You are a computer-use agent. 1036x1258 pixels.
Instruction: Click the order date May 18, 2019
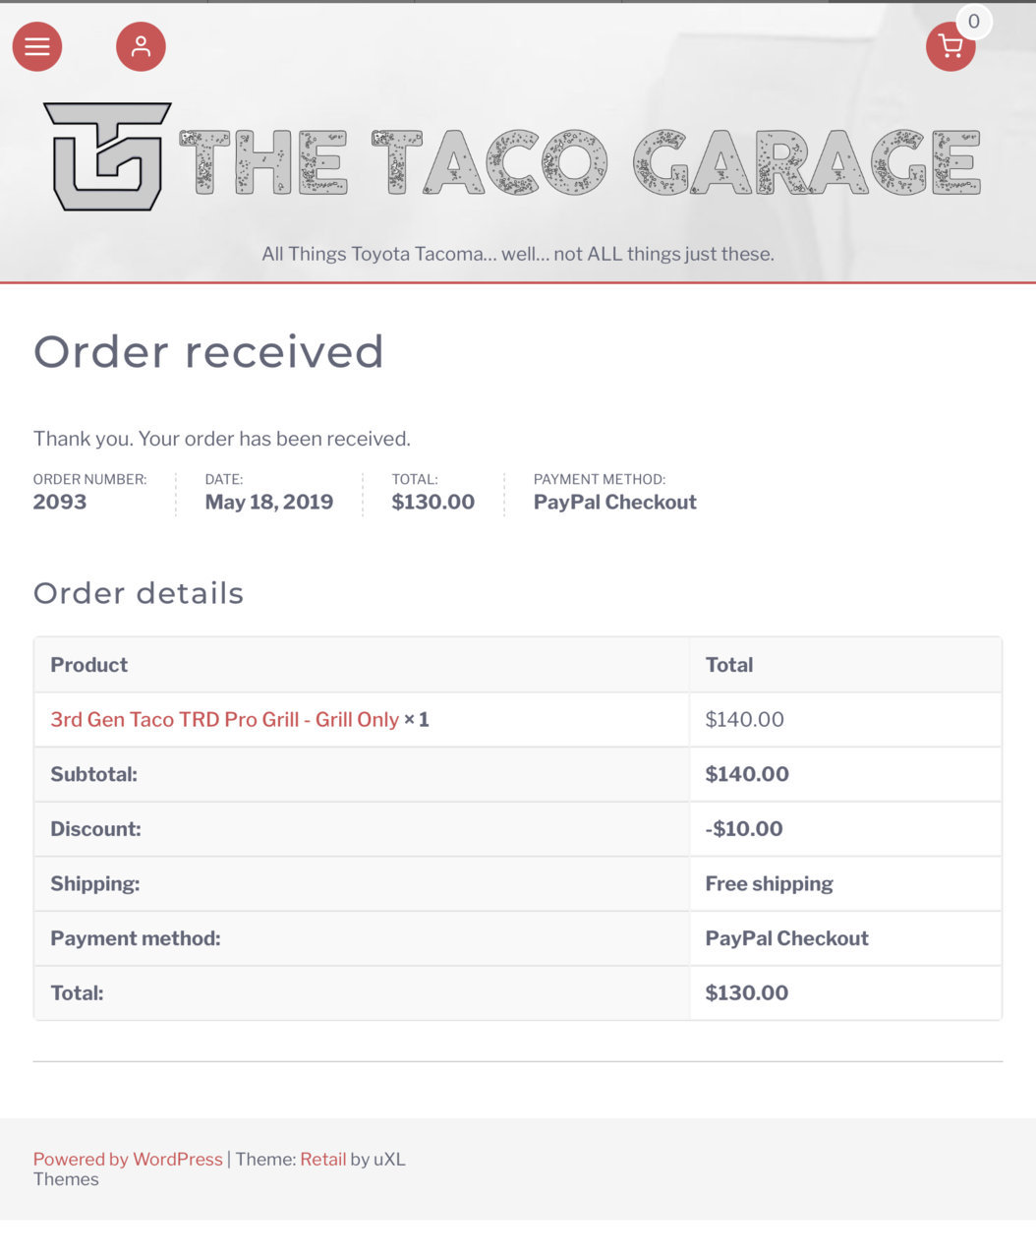[269, 502]
